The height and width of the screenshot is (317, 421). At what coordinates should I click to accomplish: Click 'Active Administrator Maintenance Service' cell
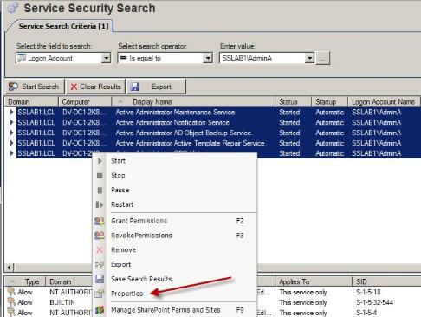click(x=194, y=113)
